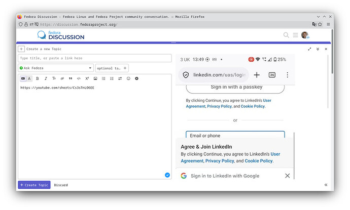
Task: Close the composer panel
Action: (326, 49)
